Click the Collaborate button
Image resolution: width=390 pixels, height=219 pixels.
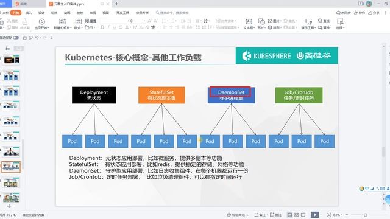[x=360, y=12]
